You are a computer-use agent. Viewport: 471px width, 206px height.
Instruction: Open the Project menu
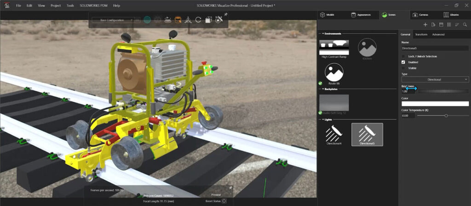coord(56,6)
